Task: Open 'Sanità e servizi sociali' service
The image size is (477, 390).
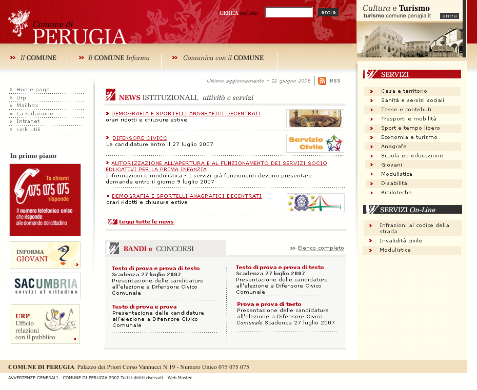Action: point(412,100)
